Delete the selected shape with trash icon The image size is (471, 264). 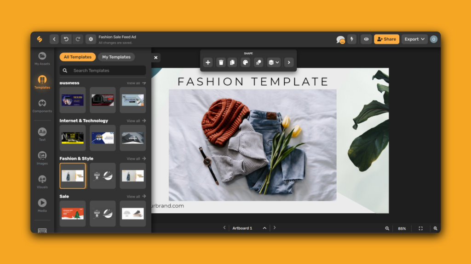tap(221, 62)
